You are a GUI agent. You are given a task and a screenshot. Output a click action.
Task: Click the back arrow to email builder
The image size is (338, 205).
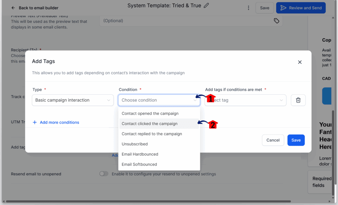(x=13, y=8)
